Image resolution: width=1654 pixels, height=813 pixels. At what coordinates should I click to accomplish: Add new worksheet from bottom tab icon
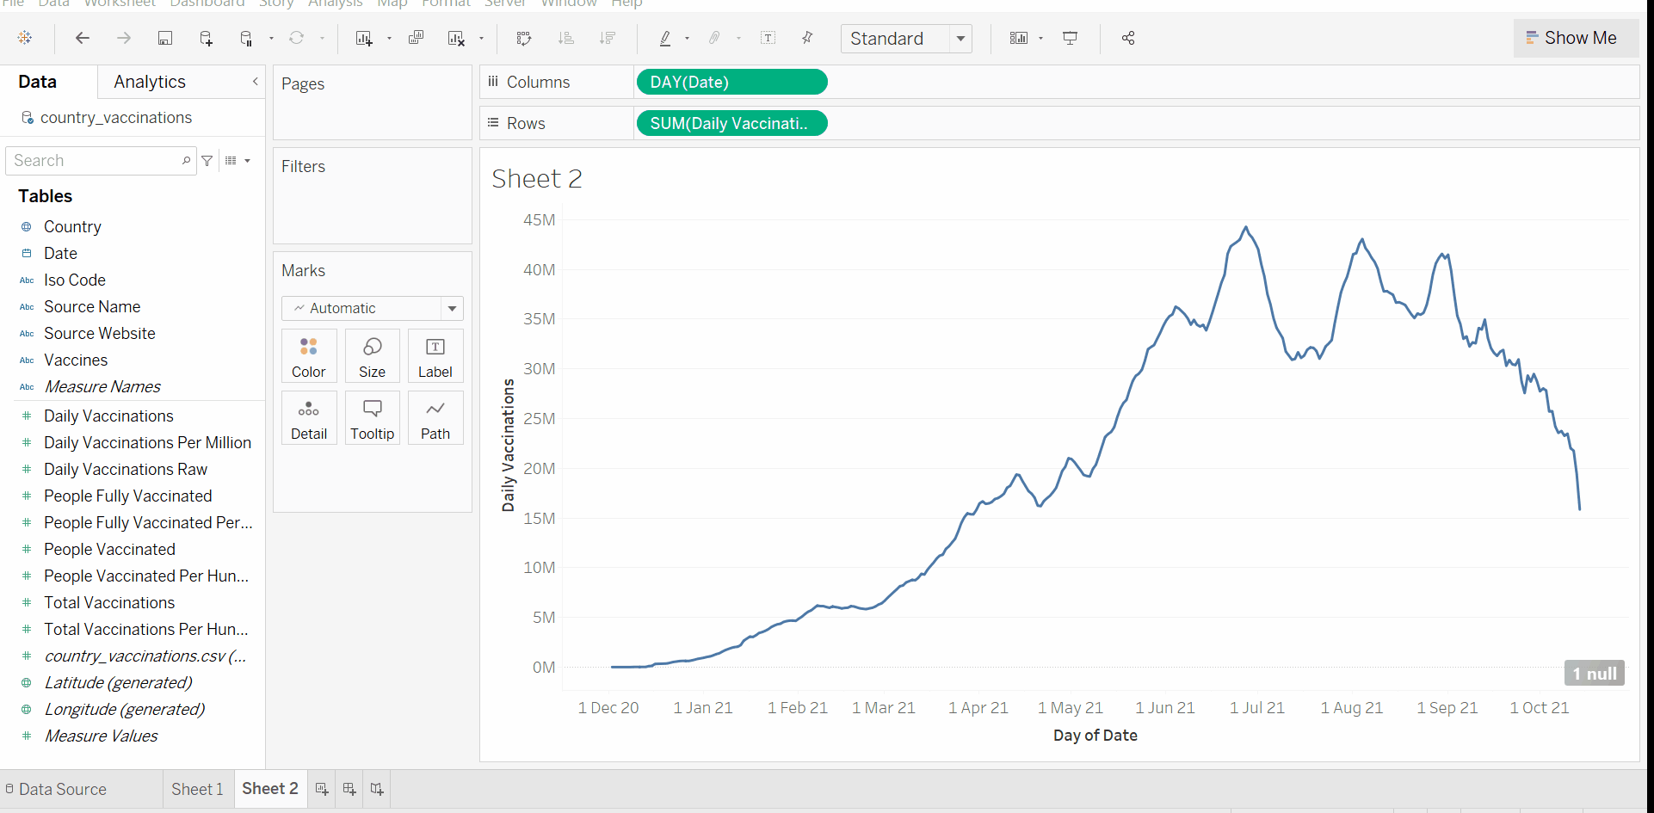point(322,789)
